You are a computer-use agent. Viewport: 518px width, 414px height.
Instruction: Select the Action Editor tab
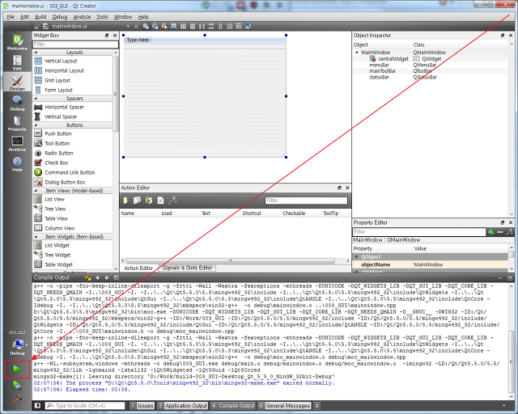tap(138, 268)
